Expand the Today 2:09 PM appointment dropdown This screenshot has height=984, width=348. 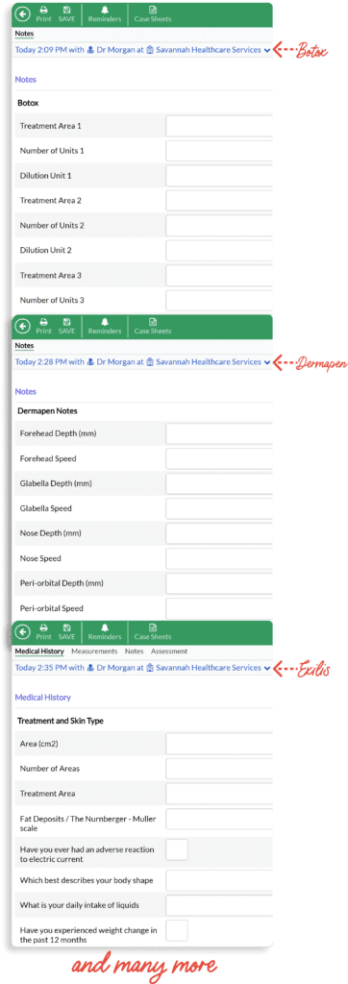267,50
